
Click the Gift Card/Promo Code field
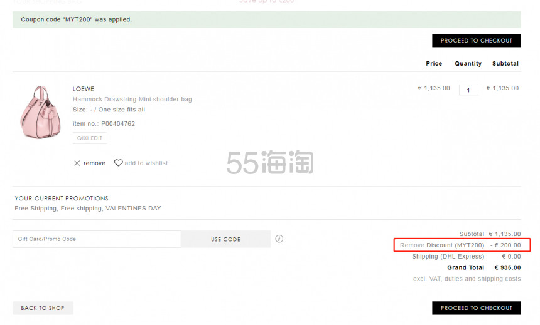(x=97, y=239)
